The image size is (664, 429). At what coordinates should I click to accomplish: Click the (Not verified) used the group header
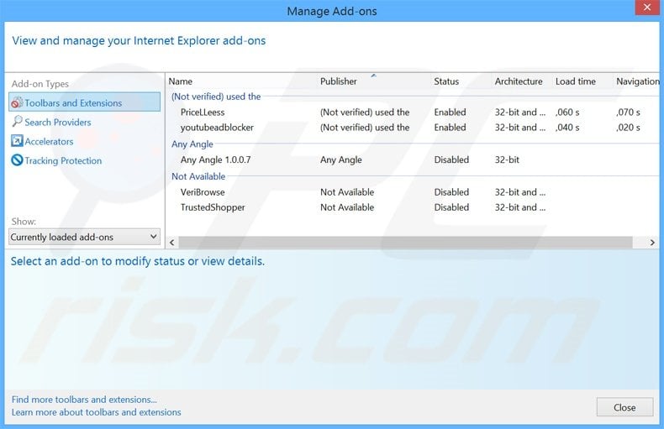point(216,97)
